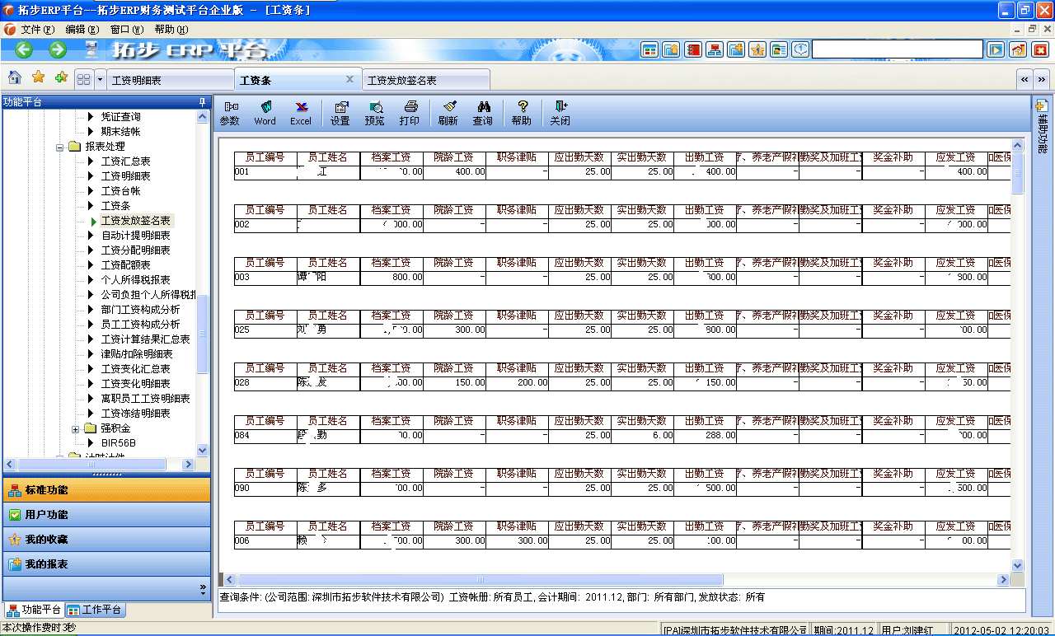Switch to the 工资明细表 tab
1055x636 pixels.
tap(169, 78)
